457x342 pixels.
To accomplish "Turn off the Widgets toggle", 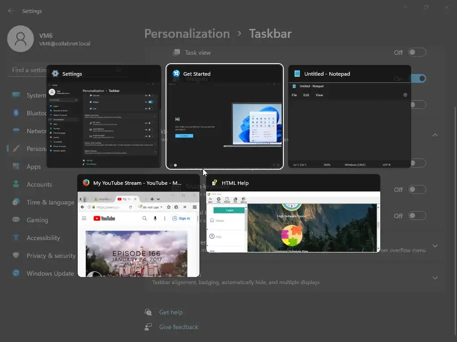I will [x=419, y=78].
